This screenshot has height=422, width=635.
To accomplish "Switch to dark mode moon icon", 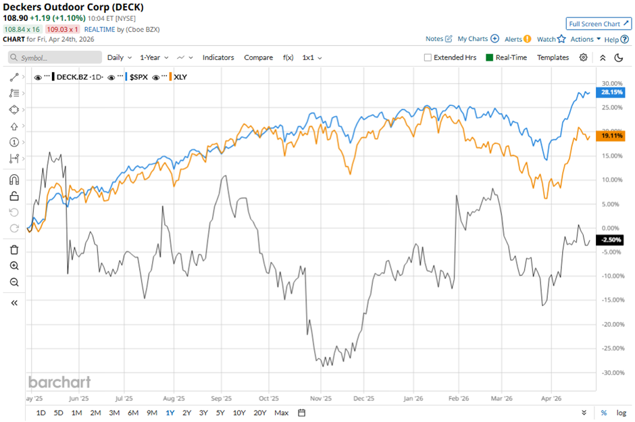I will [618, 57].
